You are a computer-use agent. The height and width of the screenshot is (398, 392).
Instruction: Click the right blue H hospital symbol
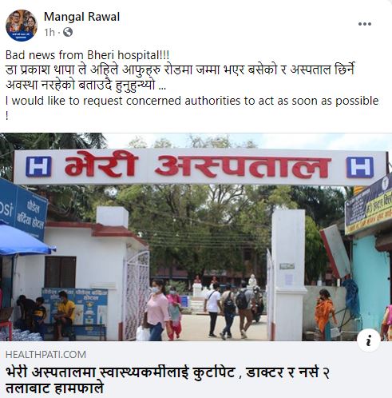(360, 167)
